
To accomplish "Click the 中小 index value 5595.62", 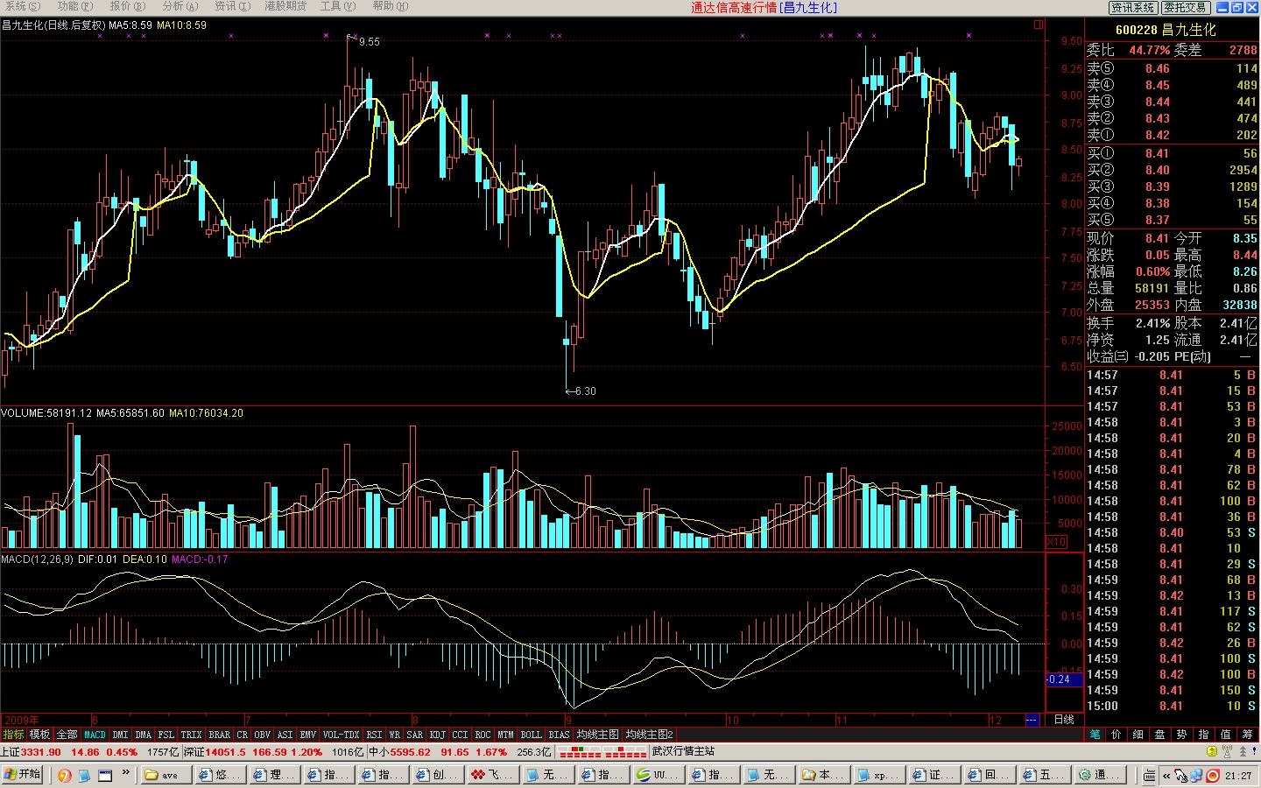I will [410, 752].
